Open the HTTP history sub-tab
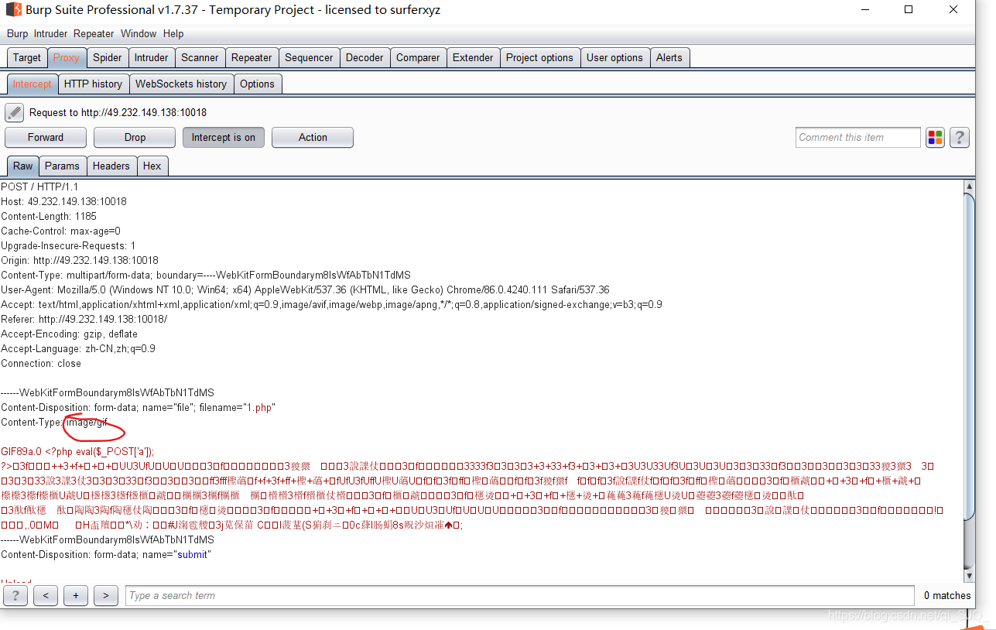Screen dimensions: 996x630 (x=93, y=84)
